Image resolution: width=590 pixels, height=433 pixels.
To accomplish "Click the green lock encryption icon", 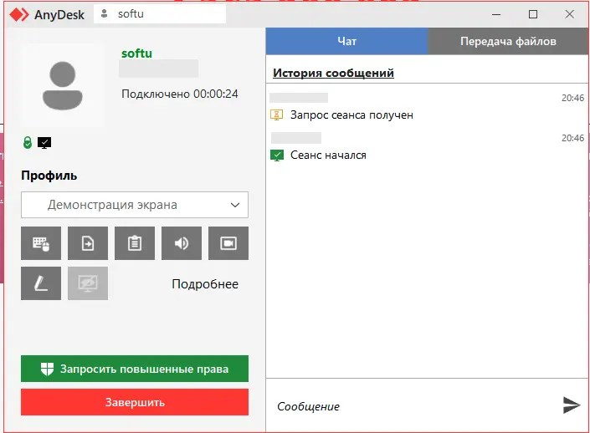I will pyautogui.click(x=28, y=142).
